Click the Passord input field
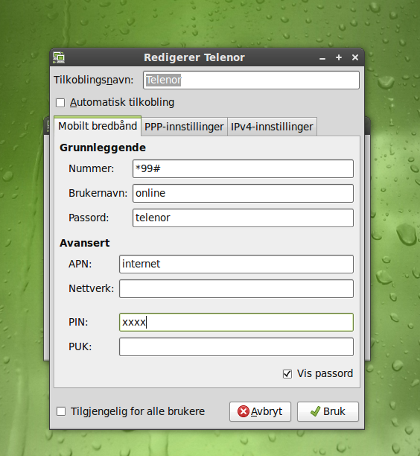The width and height of the screenshot is (420, 456). tap(243, 218)
